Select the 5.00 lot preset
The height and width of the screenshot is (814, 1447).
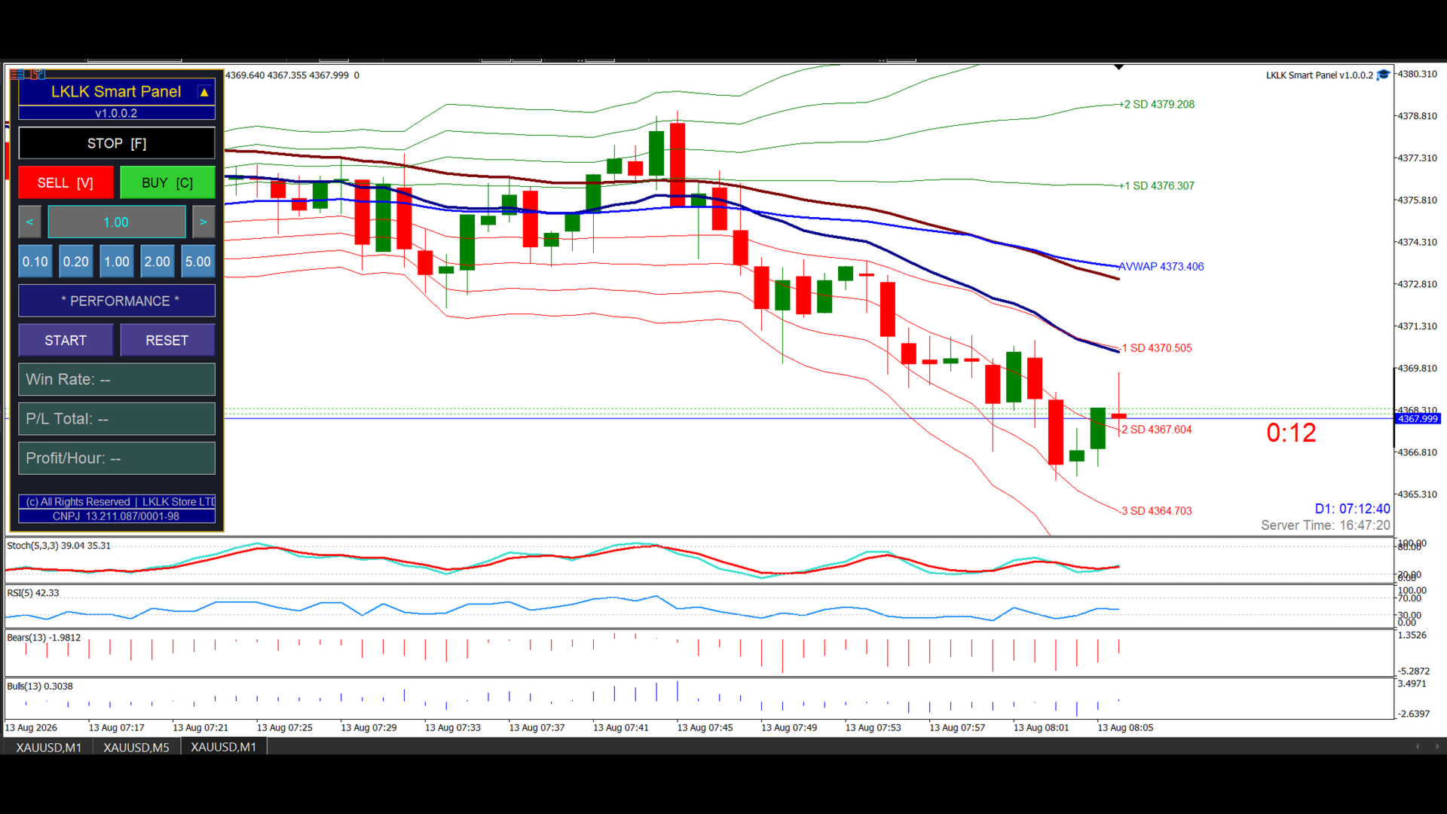coord(198,262)
